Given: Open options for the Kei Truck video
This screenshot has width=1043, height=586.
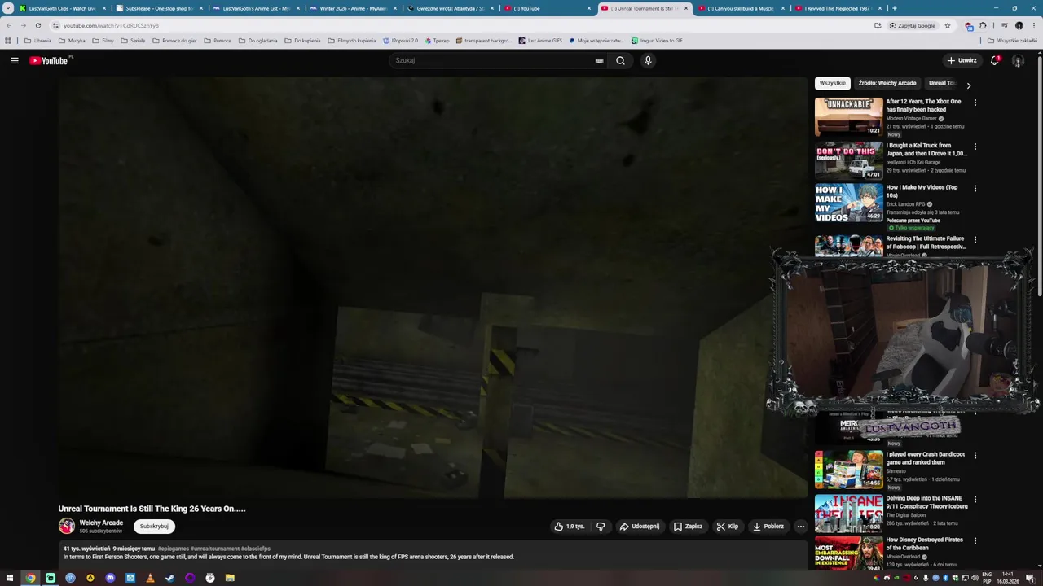Looking at the screenshot, I should tap(975, 146).
